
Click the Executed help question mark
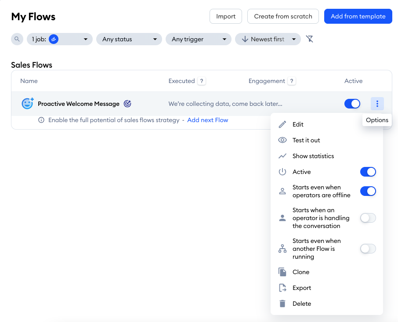202,81
